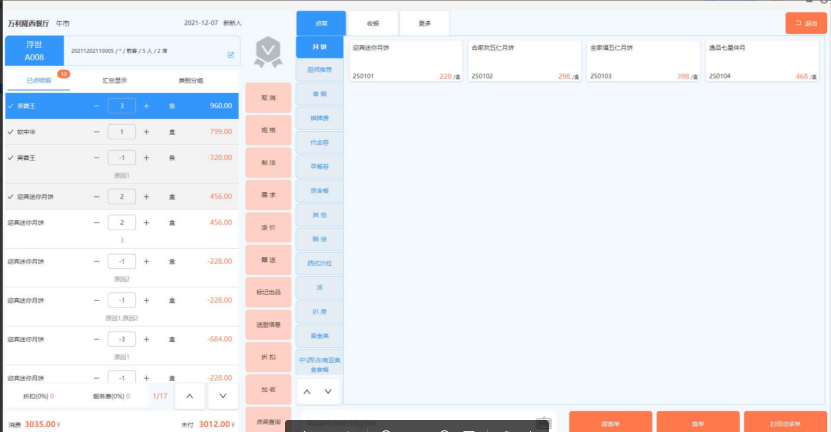Click the up arrow below the category list
831x432 pixels.
307,392
